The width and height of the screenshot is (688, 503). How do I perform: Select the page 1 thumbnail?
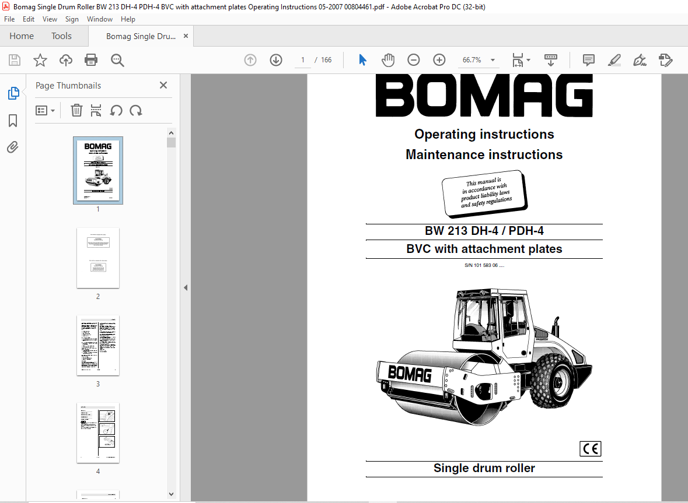pos(98,170)
